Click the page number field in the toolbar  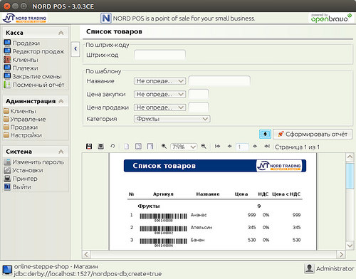point(242,147)
